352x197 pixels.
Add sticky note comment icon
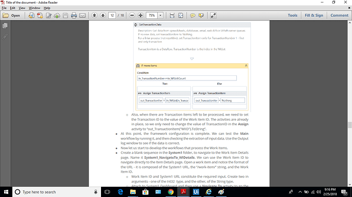193,15
